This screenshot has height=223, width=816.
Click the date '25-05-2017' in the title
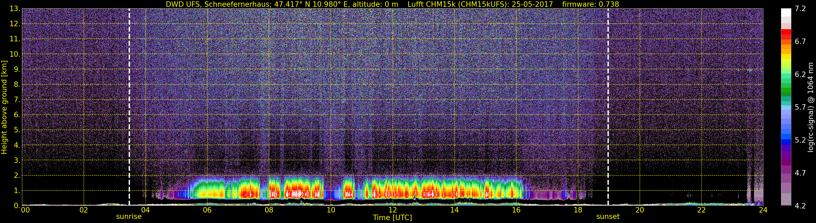point(532,4)
